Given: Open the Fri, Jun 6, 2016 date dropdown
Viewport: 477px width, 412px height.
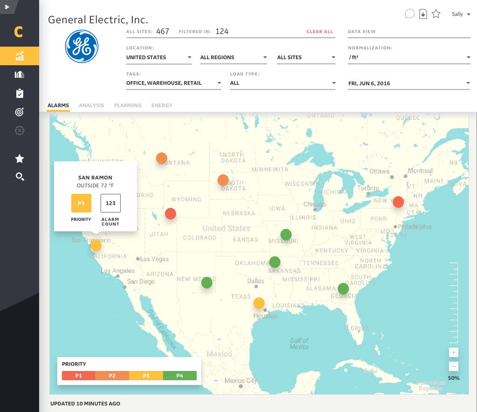Looking at the screenshot, I should pos(409,83).
